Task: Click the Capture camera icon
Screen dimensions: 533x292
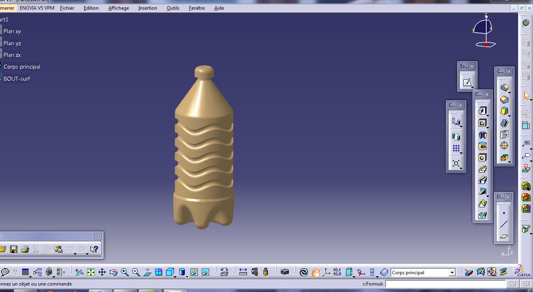Action: [x=285, y=272]
